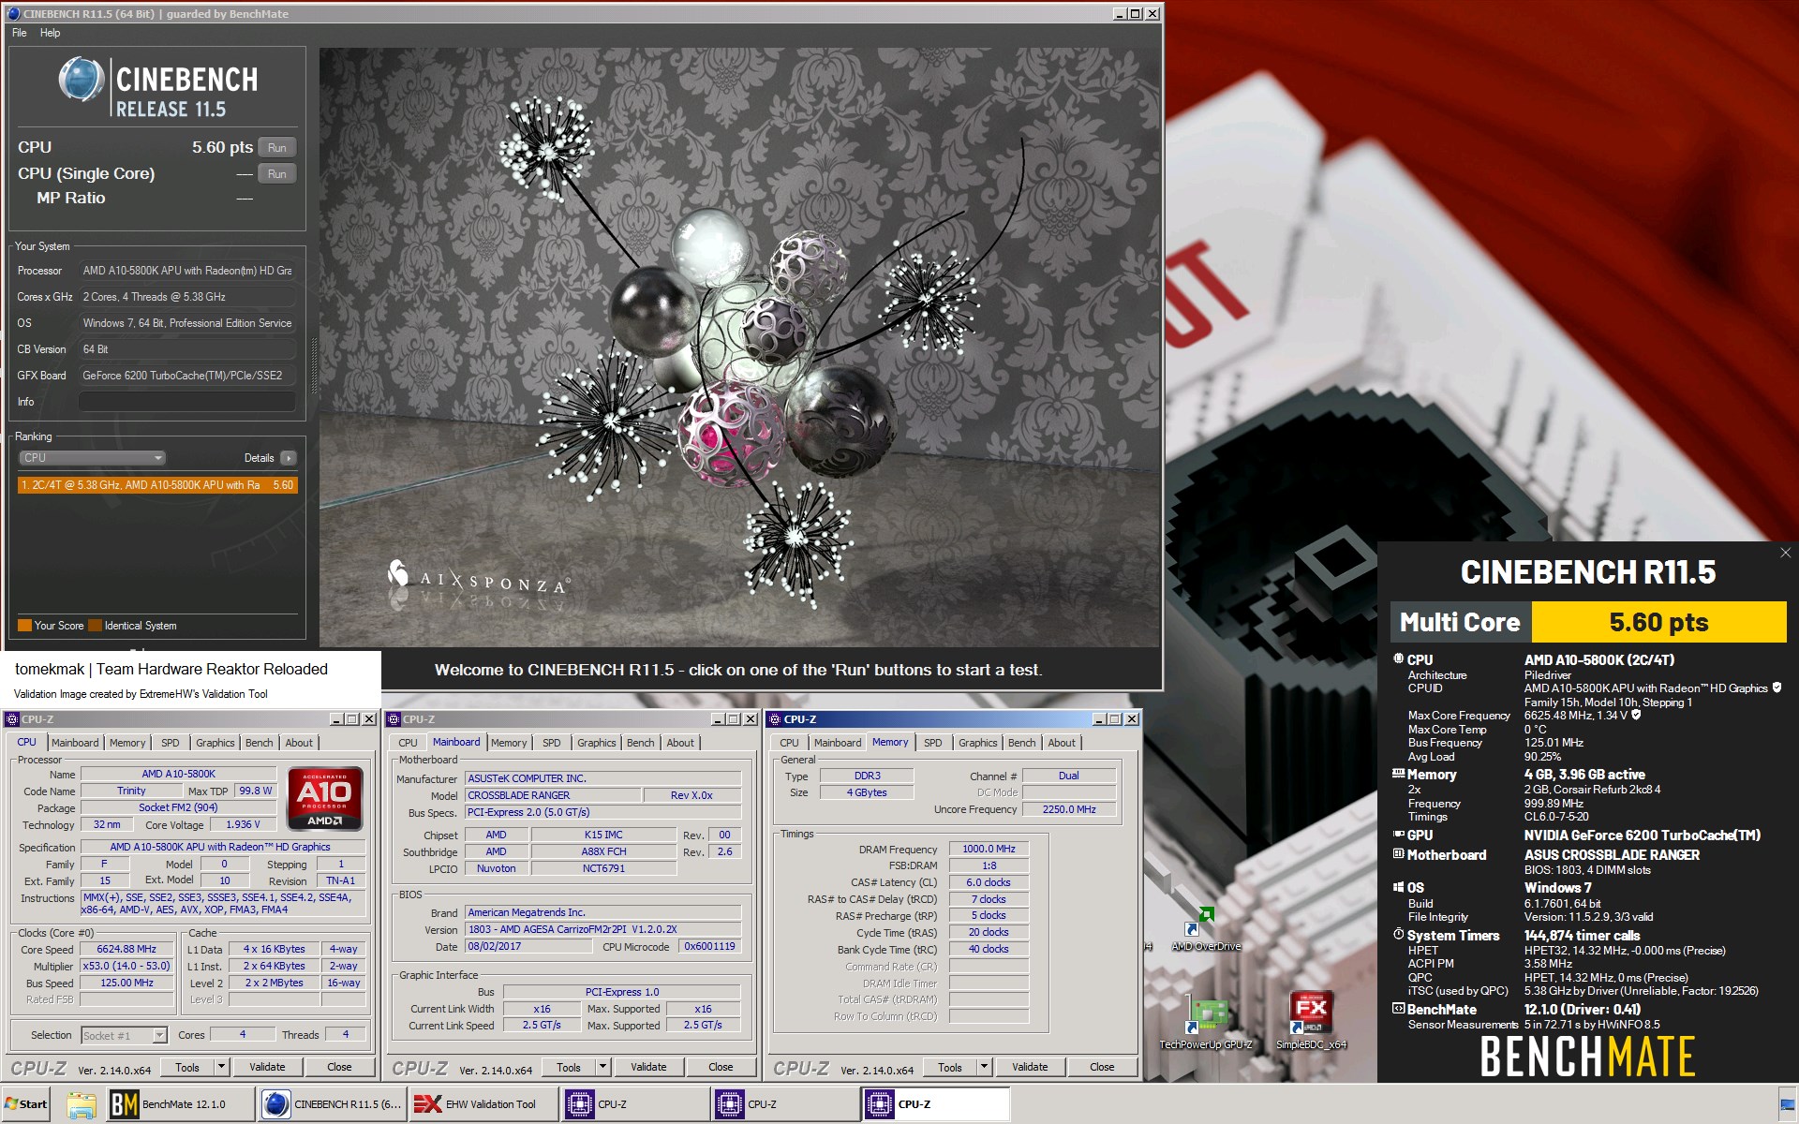
Task: Switch to Mainboard tab in left CPU-Z
Action: 75,743
